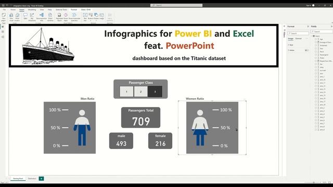Insert an Image from ribbon
The image size is (333, 187).
pos(102,16)
